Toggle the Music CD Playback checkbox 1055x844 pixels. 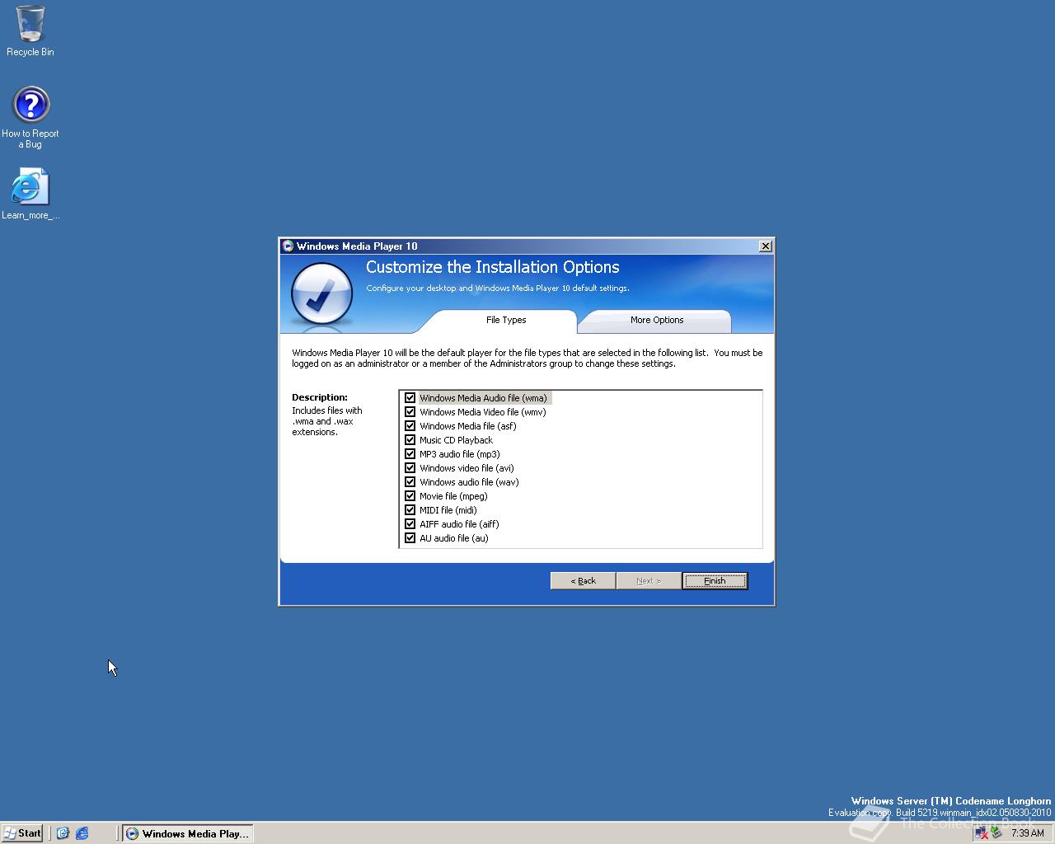(410, 440)
